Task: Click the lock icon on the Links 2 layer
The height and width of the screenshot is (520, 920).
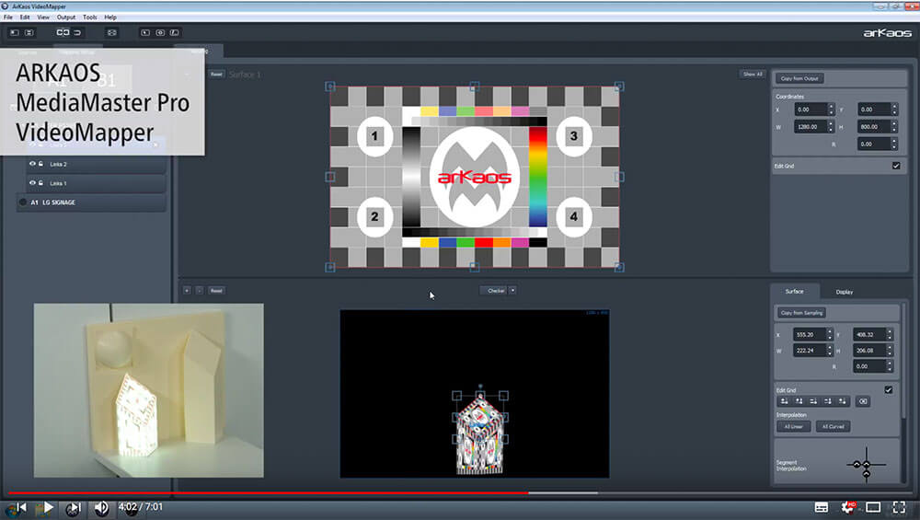Action: pos(40,164)
